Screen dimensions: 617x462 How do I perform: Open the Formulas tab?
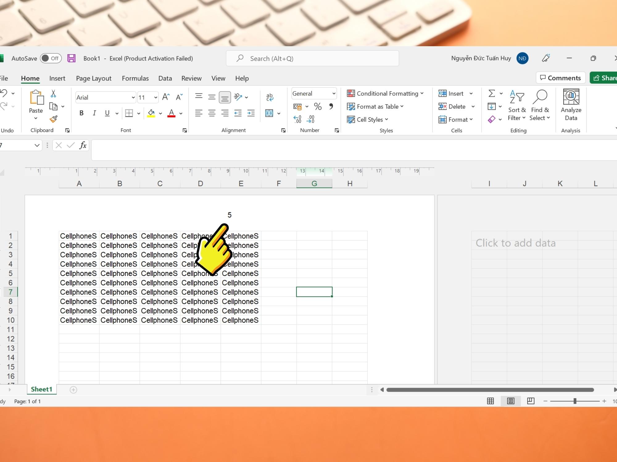135,78
